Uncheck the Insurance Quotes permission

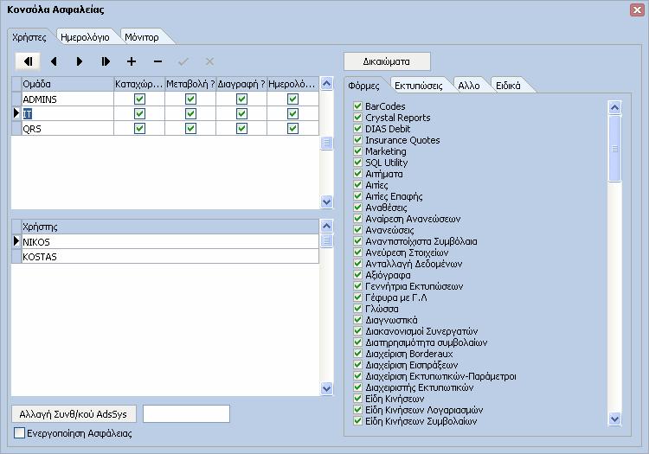pyautogui.click(x=358, y=140)
